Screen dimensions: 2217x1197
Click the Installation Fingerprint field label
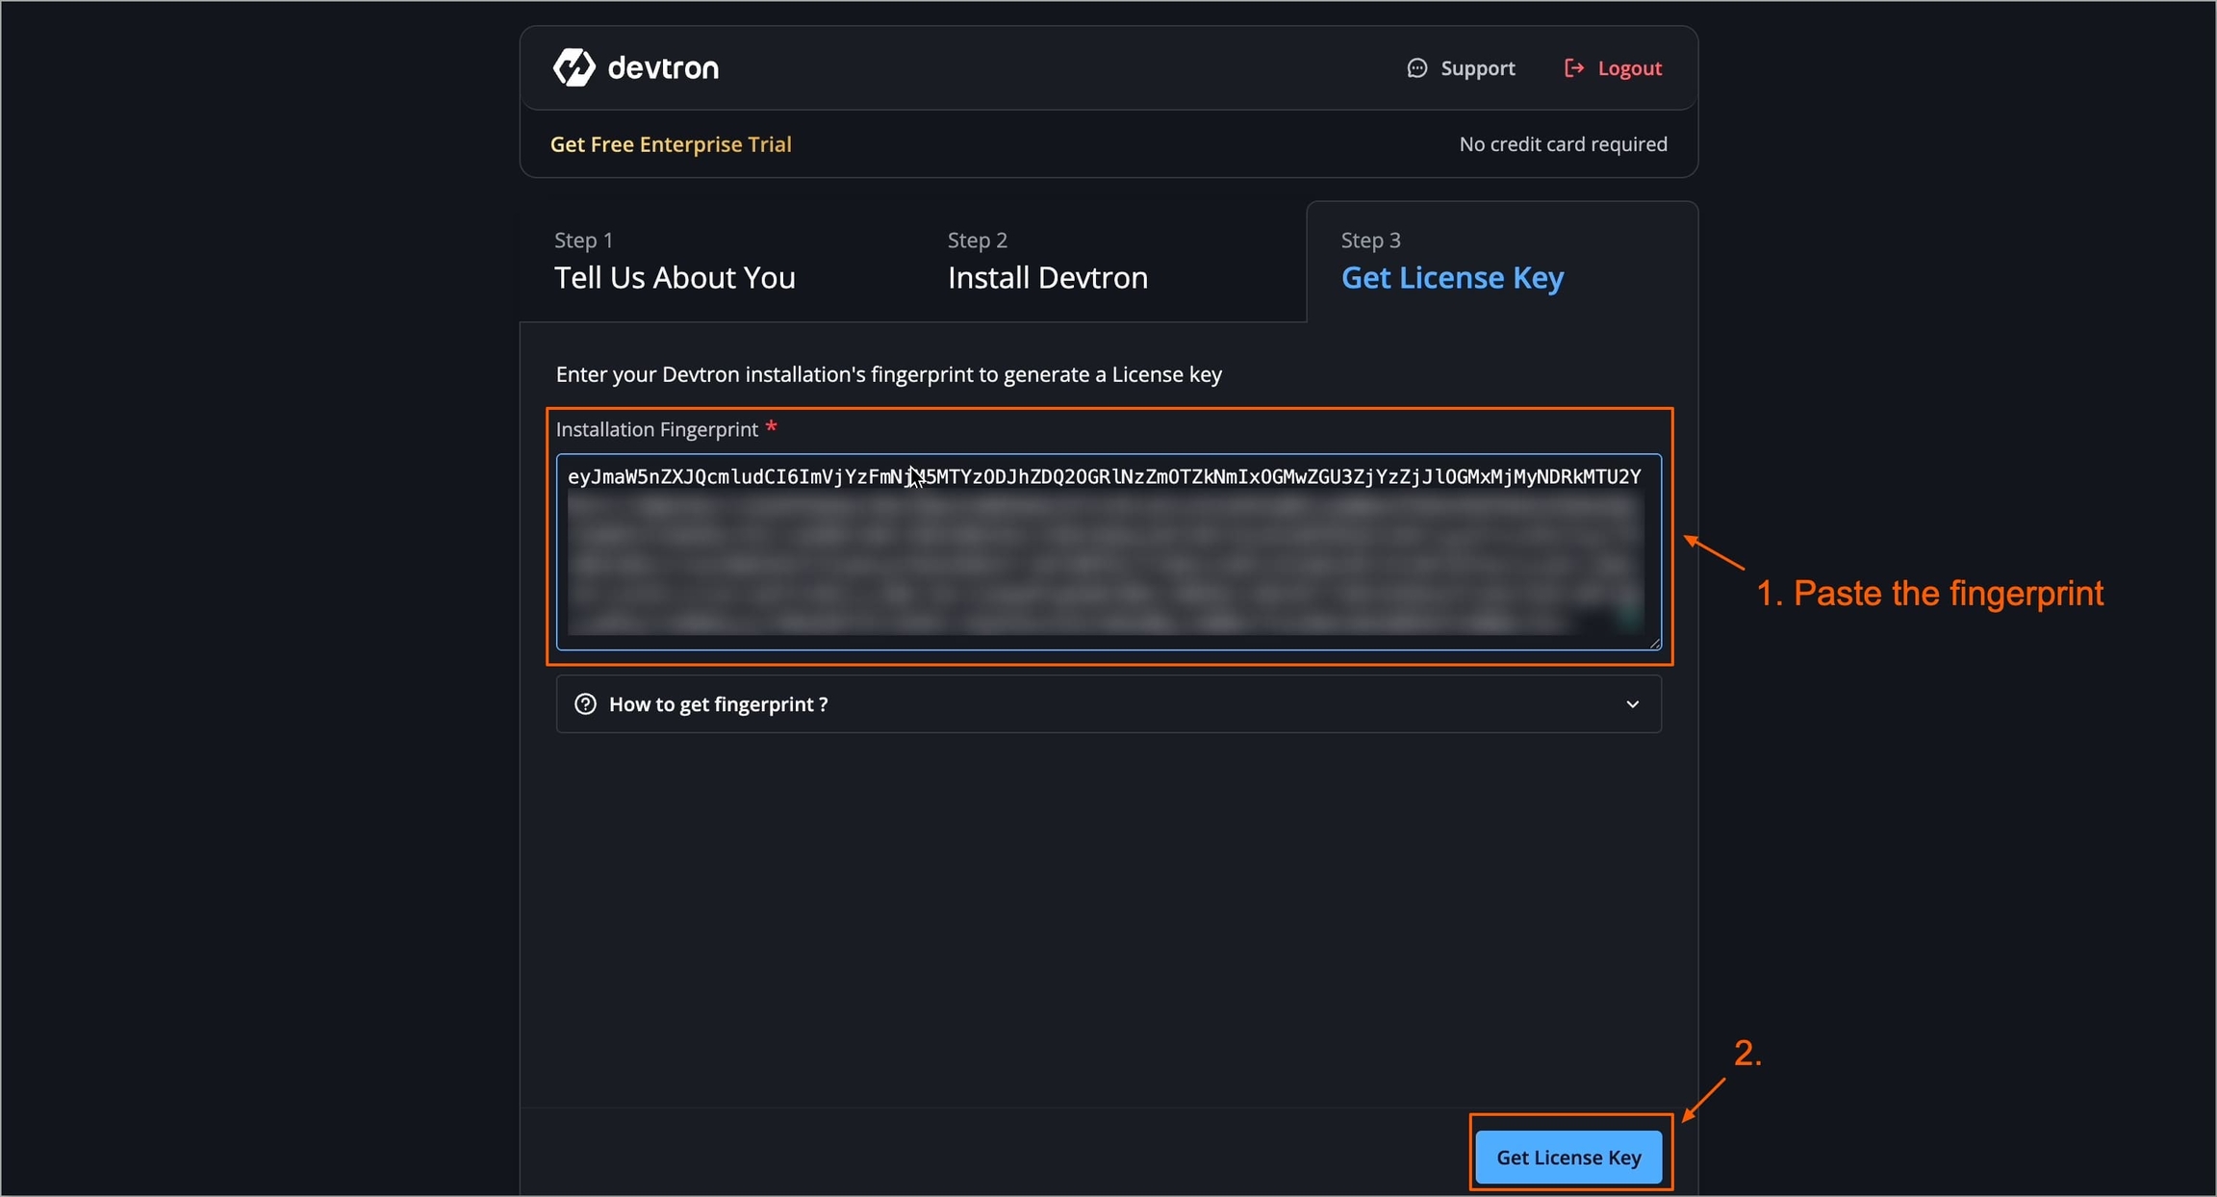[657, 429]
